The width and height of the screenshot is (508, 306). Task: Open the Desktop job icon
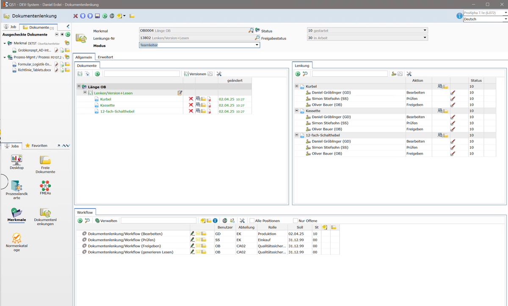point(17,162)
